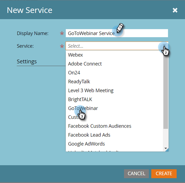
Task: Choose GoToWebinar service option
Action: 114,108
